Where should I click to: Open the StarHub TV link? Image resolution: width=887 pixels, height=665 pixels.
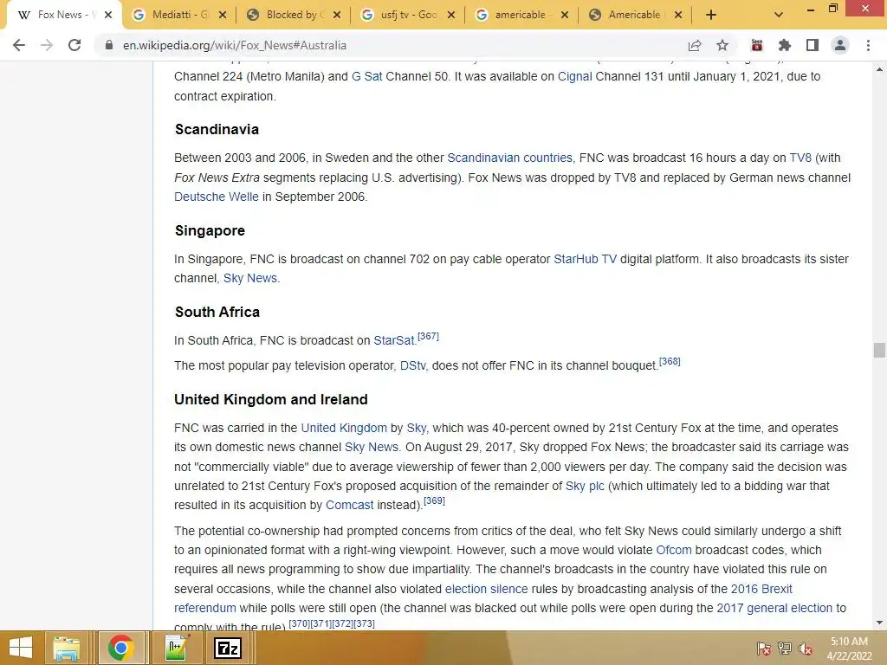click(x=585, y=259)
